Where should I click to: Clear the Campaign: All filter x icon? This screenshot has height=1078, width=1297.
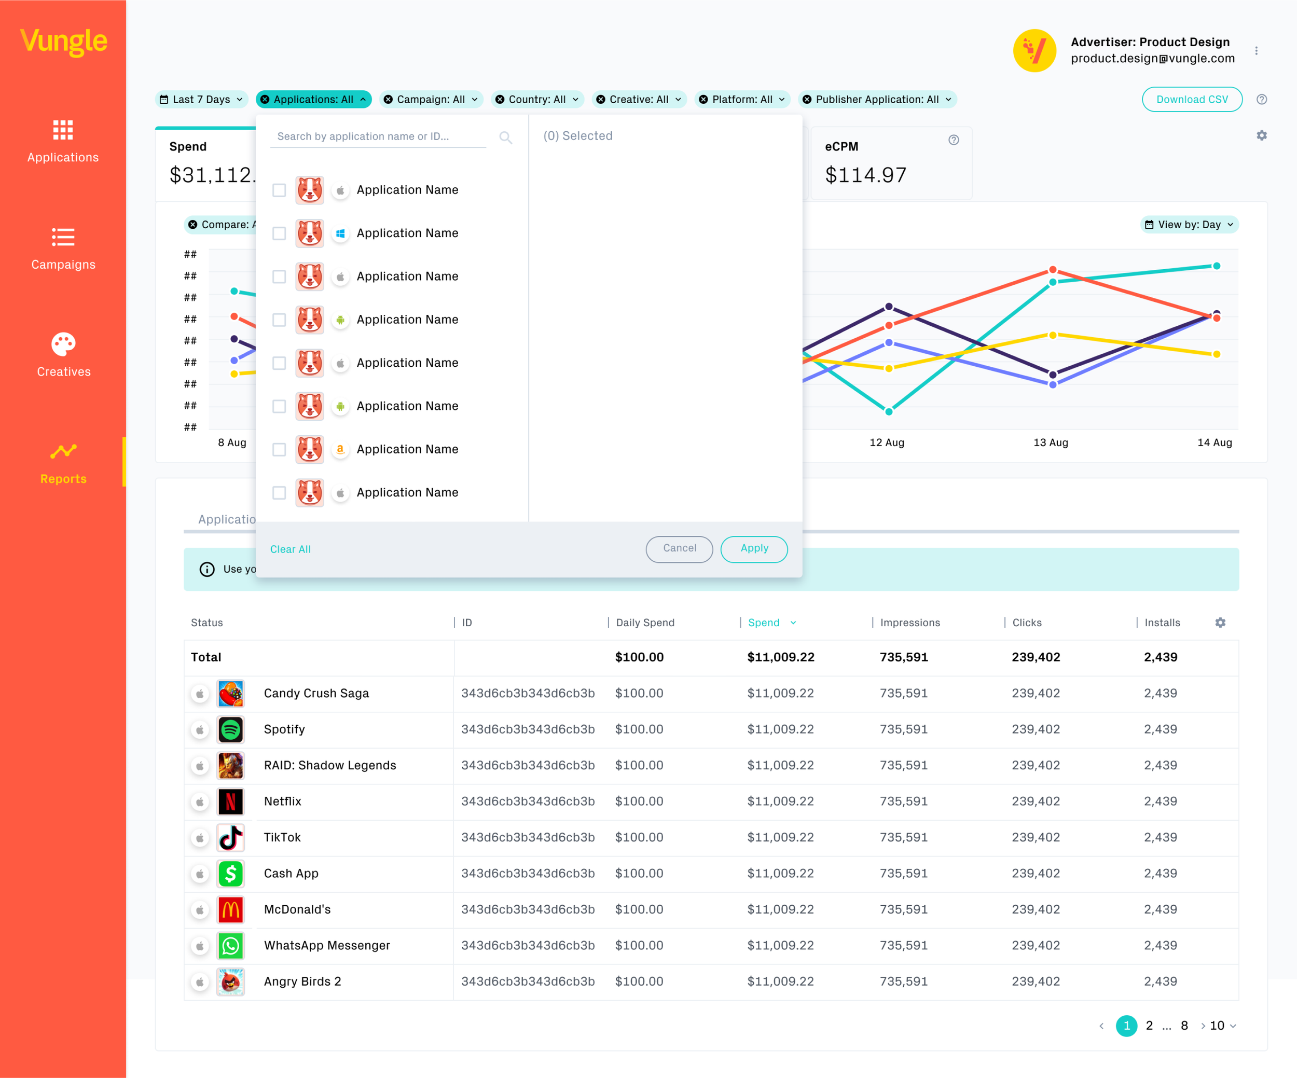[388, 100]
